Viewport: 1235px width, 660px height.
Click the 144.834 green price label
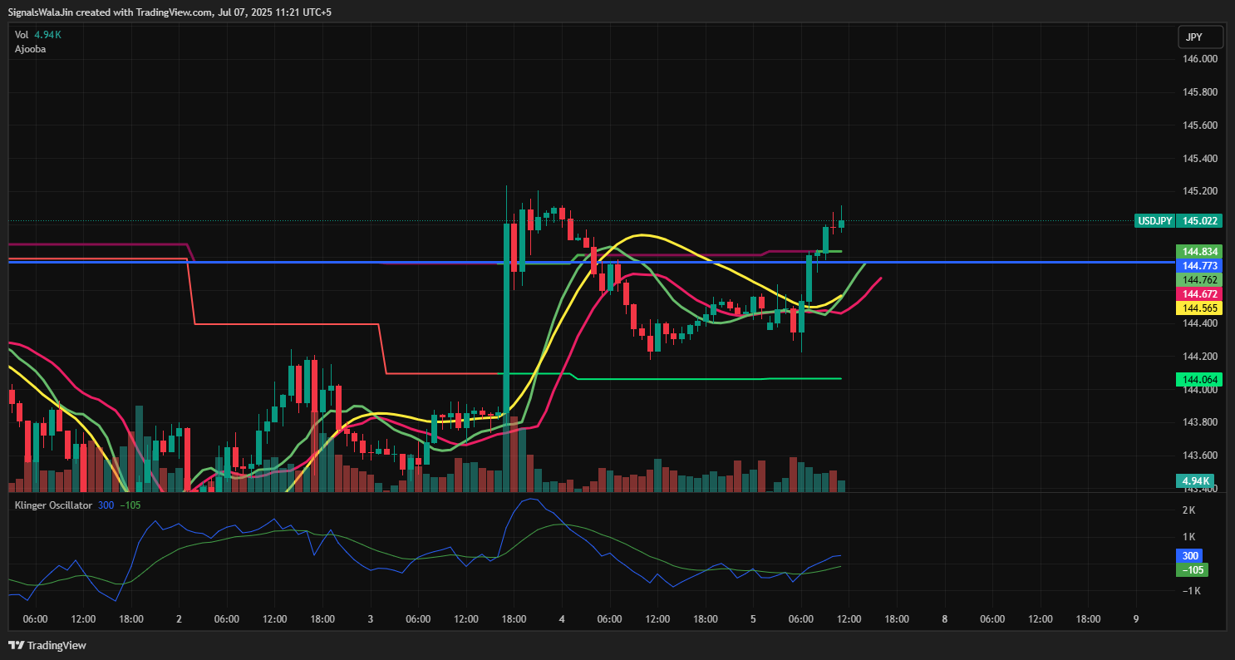[x=1200, y=251]
